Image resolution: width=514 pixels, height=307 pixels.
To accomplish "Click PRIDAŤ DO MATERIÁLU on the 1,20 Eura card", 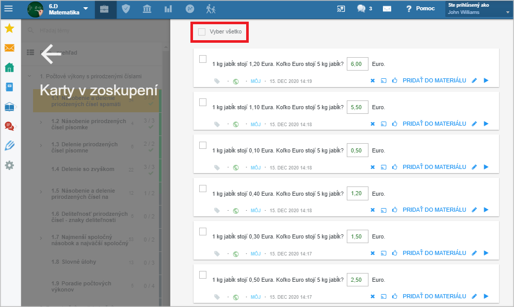I will tap(434, 80).
